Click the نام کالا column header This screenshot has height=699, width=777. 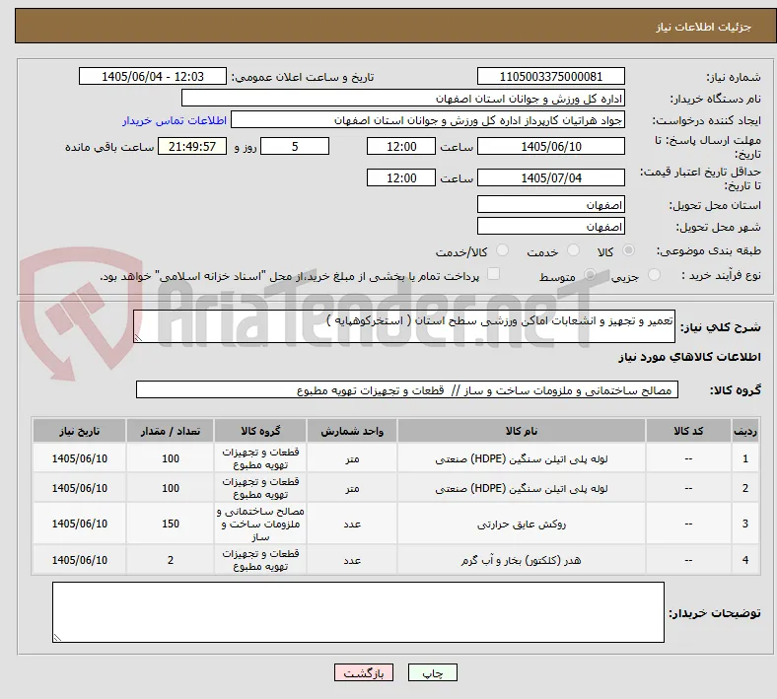click(522, 431)
